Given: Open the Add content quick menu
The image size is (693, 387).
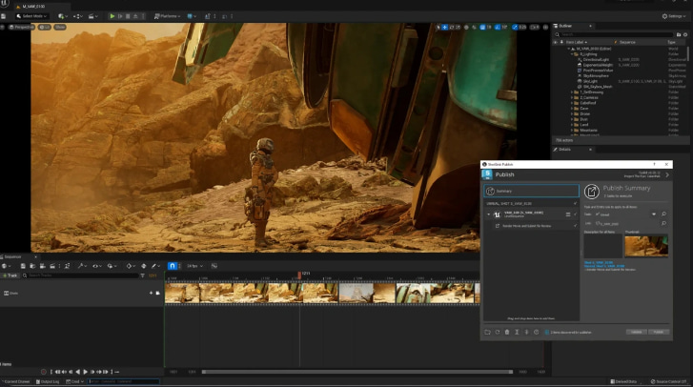Looking at the screenshot, I should 63,16.
